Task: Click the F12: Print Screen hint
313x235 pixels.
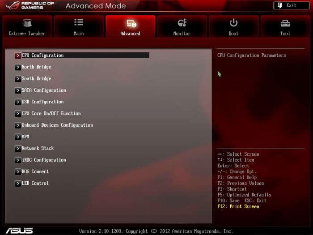Action: pos(238,206)
